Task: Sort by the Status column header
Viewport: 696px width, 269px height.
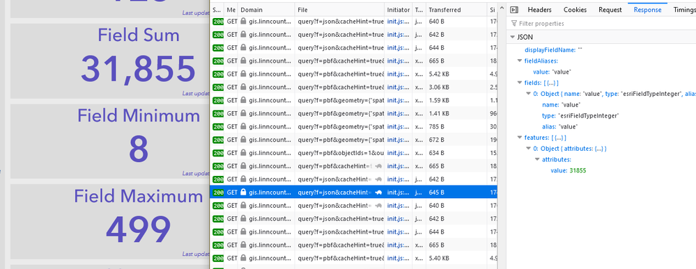Action: point(217,10)
